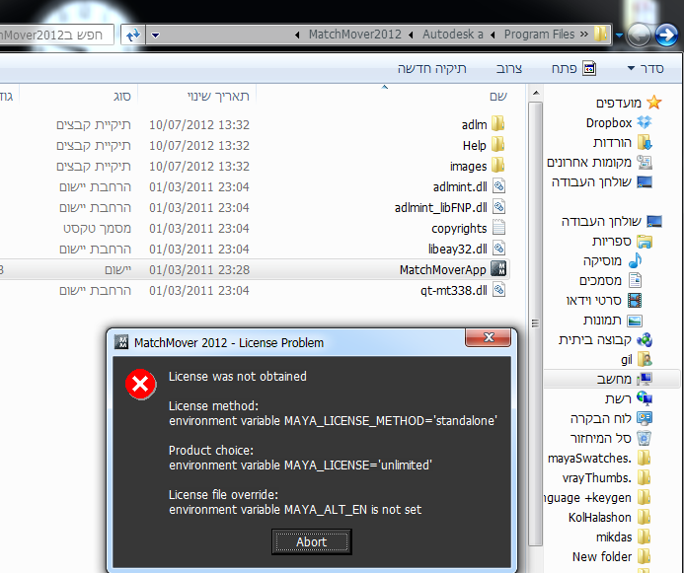Screen dimensions: 684x573
Task: Click 'מסמך טקסט' type of copyrights row
Action: 97,229
